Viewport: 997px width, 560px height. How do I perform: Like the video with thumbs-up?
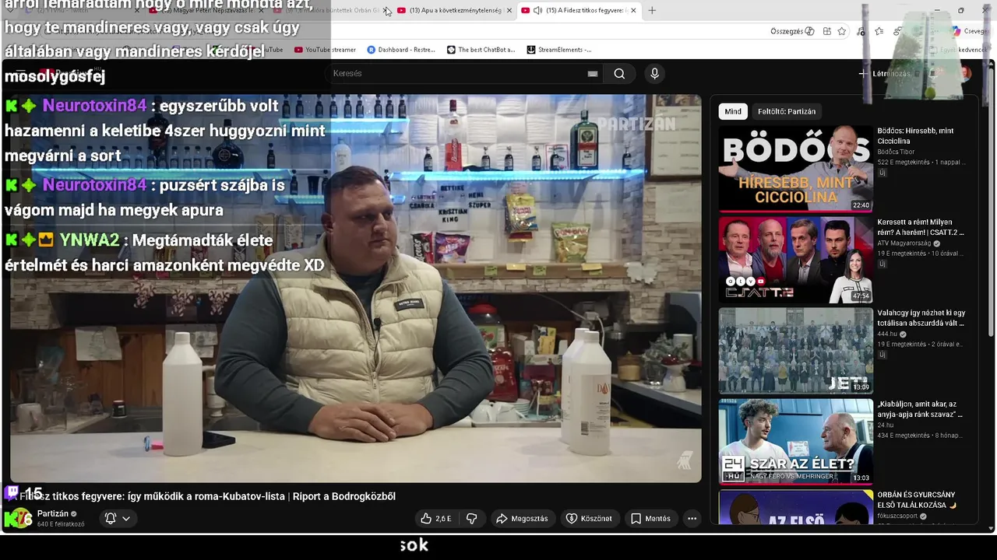[x=436, y=519]
